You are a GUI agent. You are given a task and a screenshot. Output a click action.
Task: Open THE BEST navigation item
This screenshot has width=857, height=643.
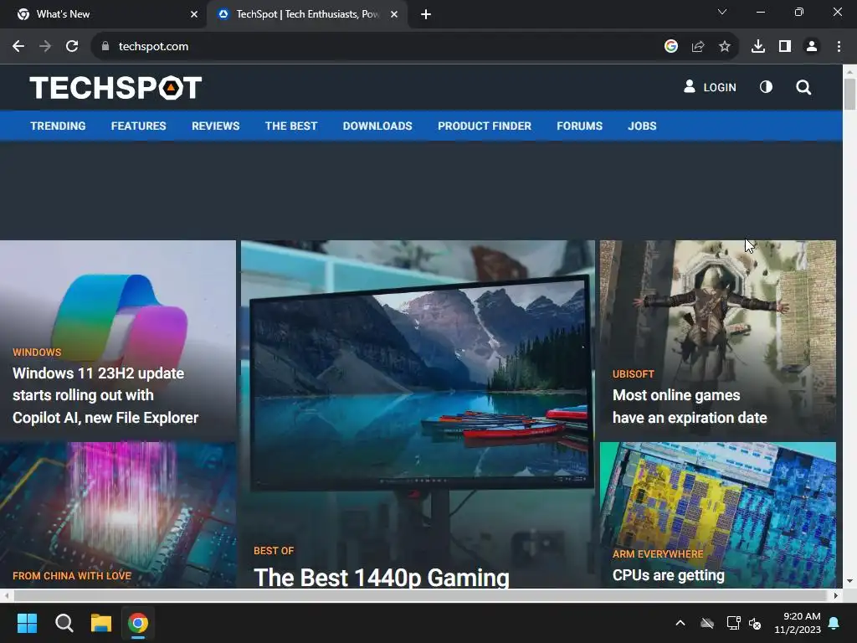point(290,126)
